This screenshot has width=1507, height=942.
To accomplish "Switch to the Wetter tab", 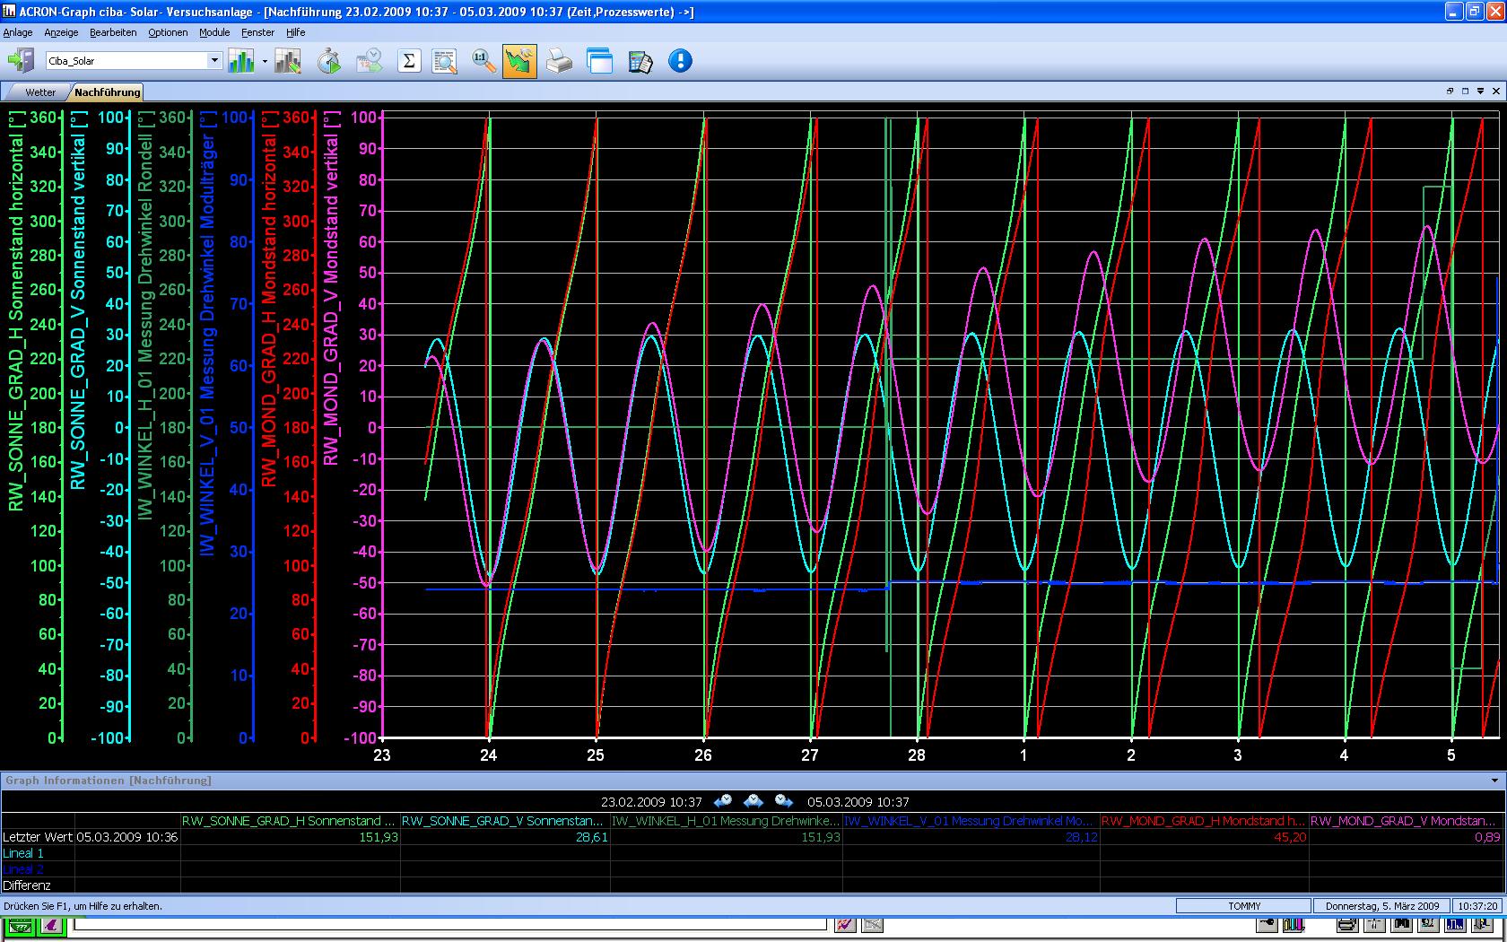I will coord(40,92).
